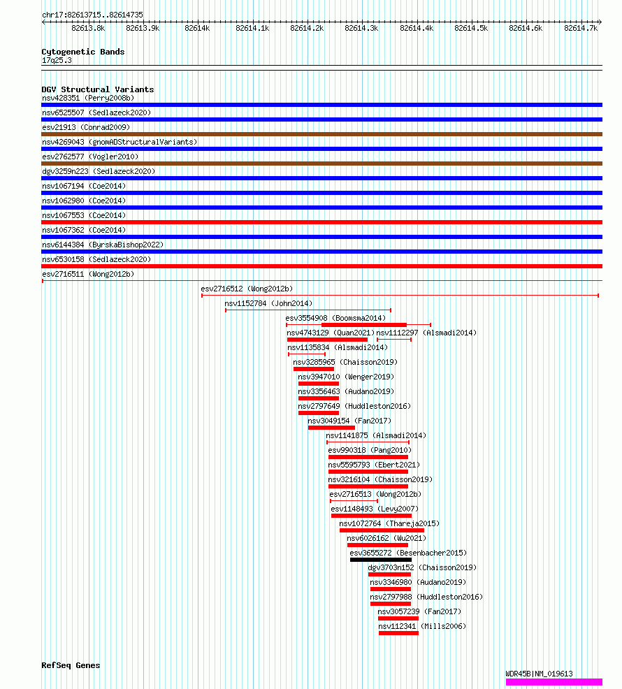Open dgv3259n223 (Sedlazeck2020) variant
Image resolution: width=622 pixels, height=689 pixels.
(99, 171)
